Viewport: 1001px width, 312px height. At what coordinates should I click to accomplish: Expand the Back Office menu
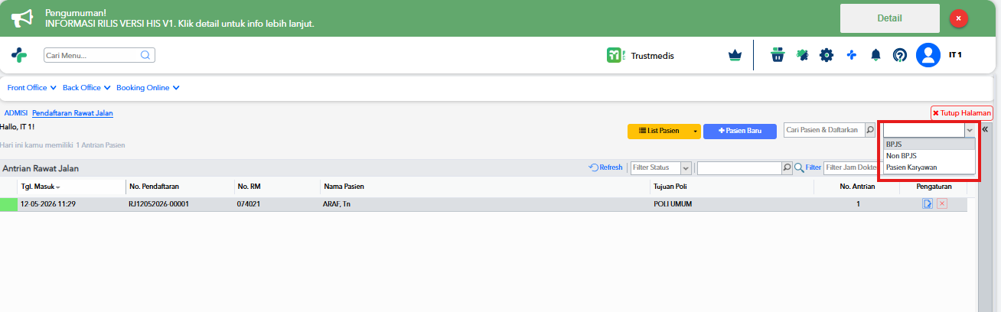(86, 88)
